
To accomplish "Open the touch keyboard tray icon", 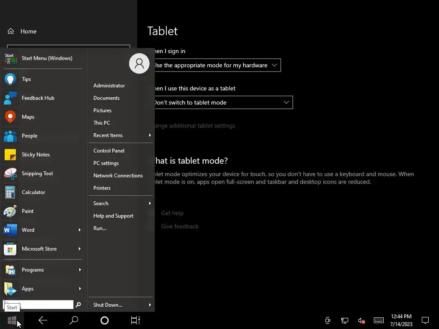I will pyautogui.click(x=379, y=320).
